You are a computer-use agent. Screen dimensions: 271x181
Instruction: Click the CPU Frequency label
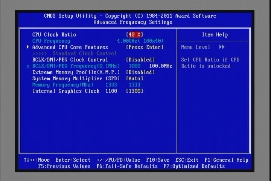[51, 41]
